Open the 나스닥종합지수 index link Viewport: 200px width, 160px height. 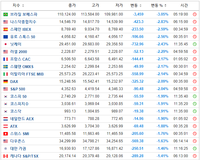coord(23,22)
